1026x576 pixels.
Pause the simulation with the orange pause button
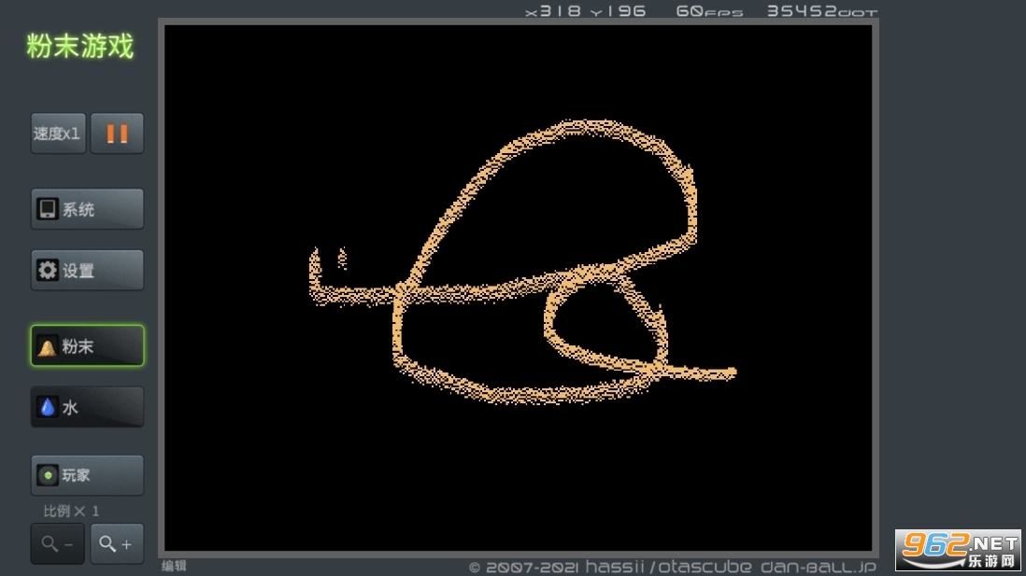tap(117, 133)
